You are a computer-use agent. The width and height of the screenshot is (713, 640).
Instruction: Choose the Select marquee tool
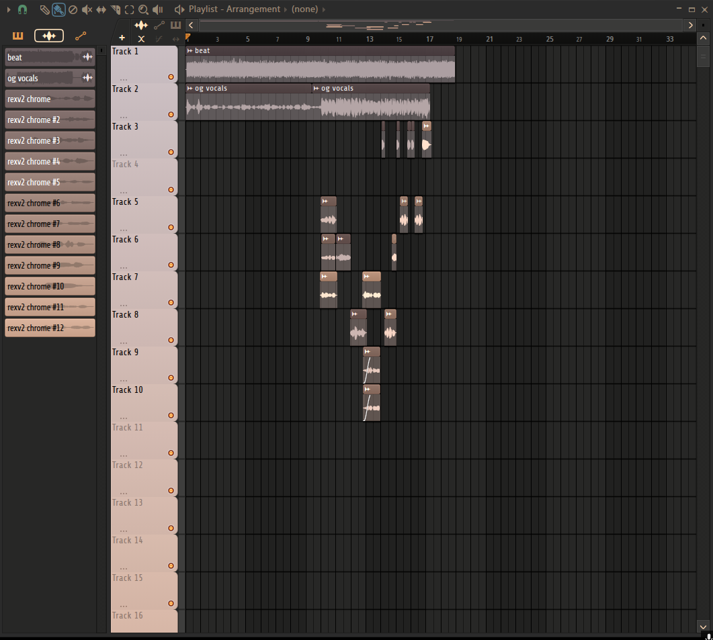129,9
